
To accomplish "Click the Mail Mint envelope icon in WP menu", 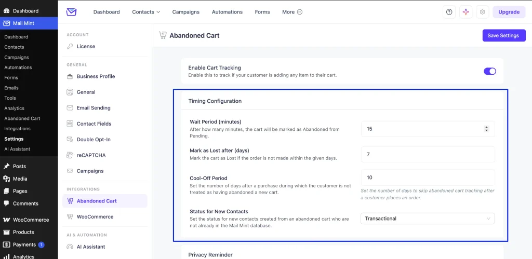I will [6, 23].
